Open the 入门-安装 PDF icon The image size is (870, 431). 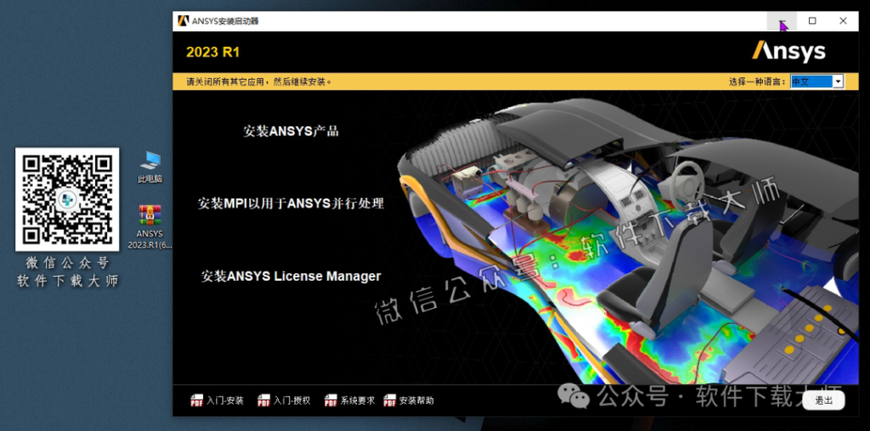point(197,400)
